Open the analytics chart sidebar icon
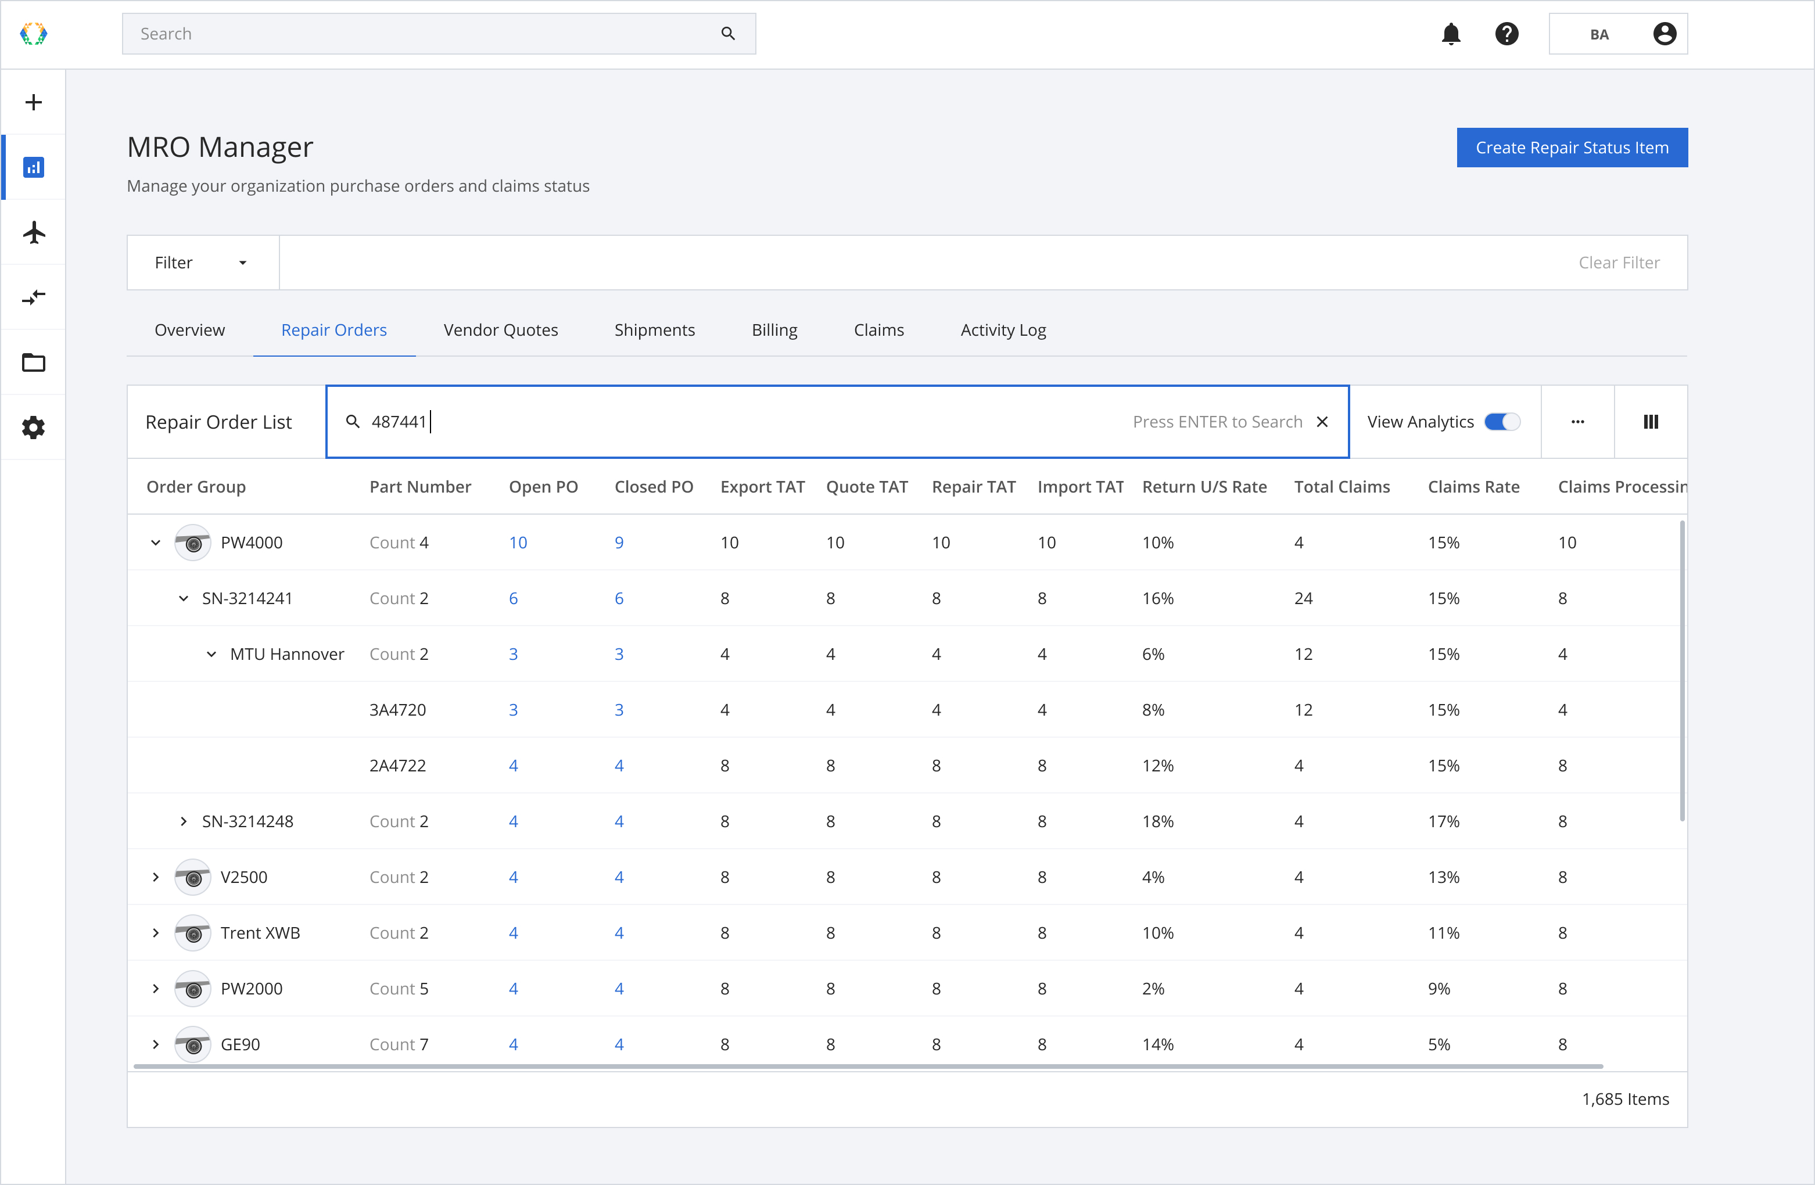The height and width of the screenshot is (1185, 1815). (x=34, y=167)
